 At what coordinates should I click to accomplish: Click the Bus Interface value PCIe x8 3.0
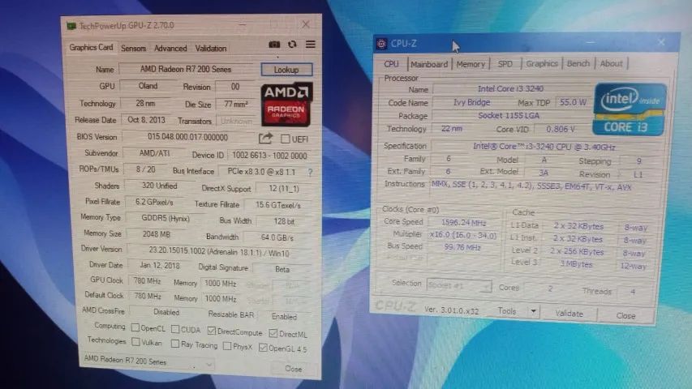tap(261, 172)
